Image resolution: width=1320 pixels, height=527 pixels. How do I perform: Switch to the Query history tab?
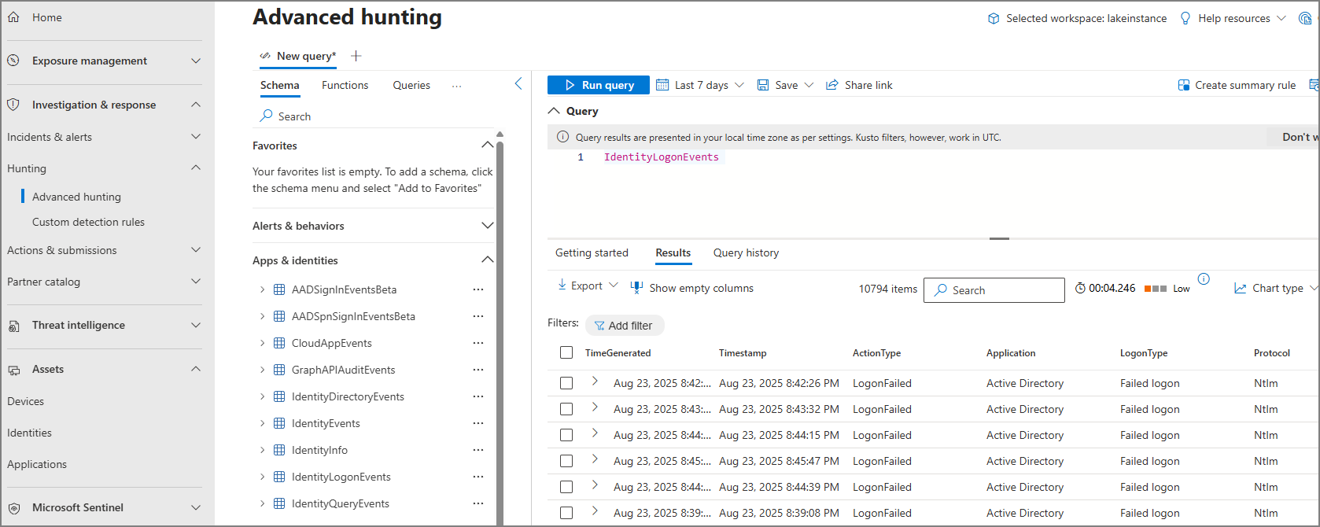(x=746, y=252)
